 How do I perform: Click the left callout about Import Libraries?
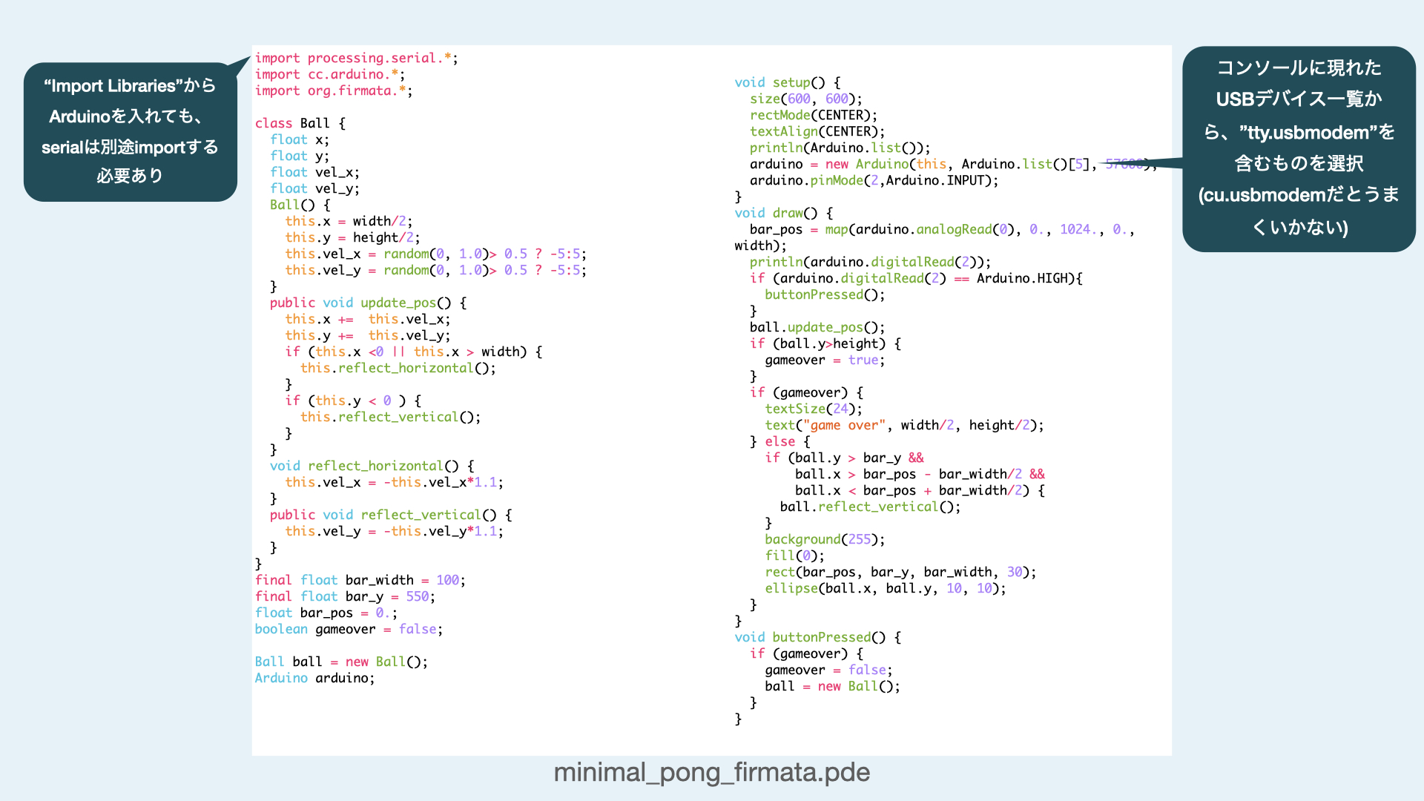tap(130, 131)
